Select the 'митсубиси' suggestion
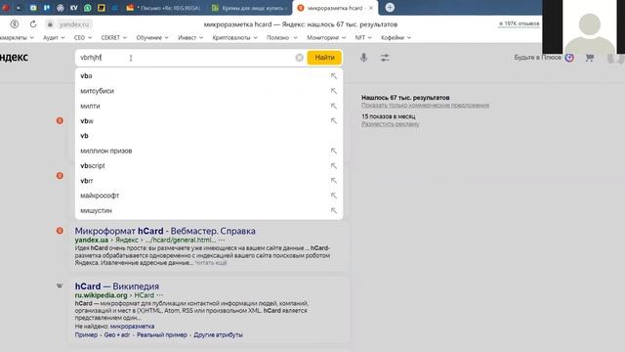 pyautogui.click(x=209, y=91)
